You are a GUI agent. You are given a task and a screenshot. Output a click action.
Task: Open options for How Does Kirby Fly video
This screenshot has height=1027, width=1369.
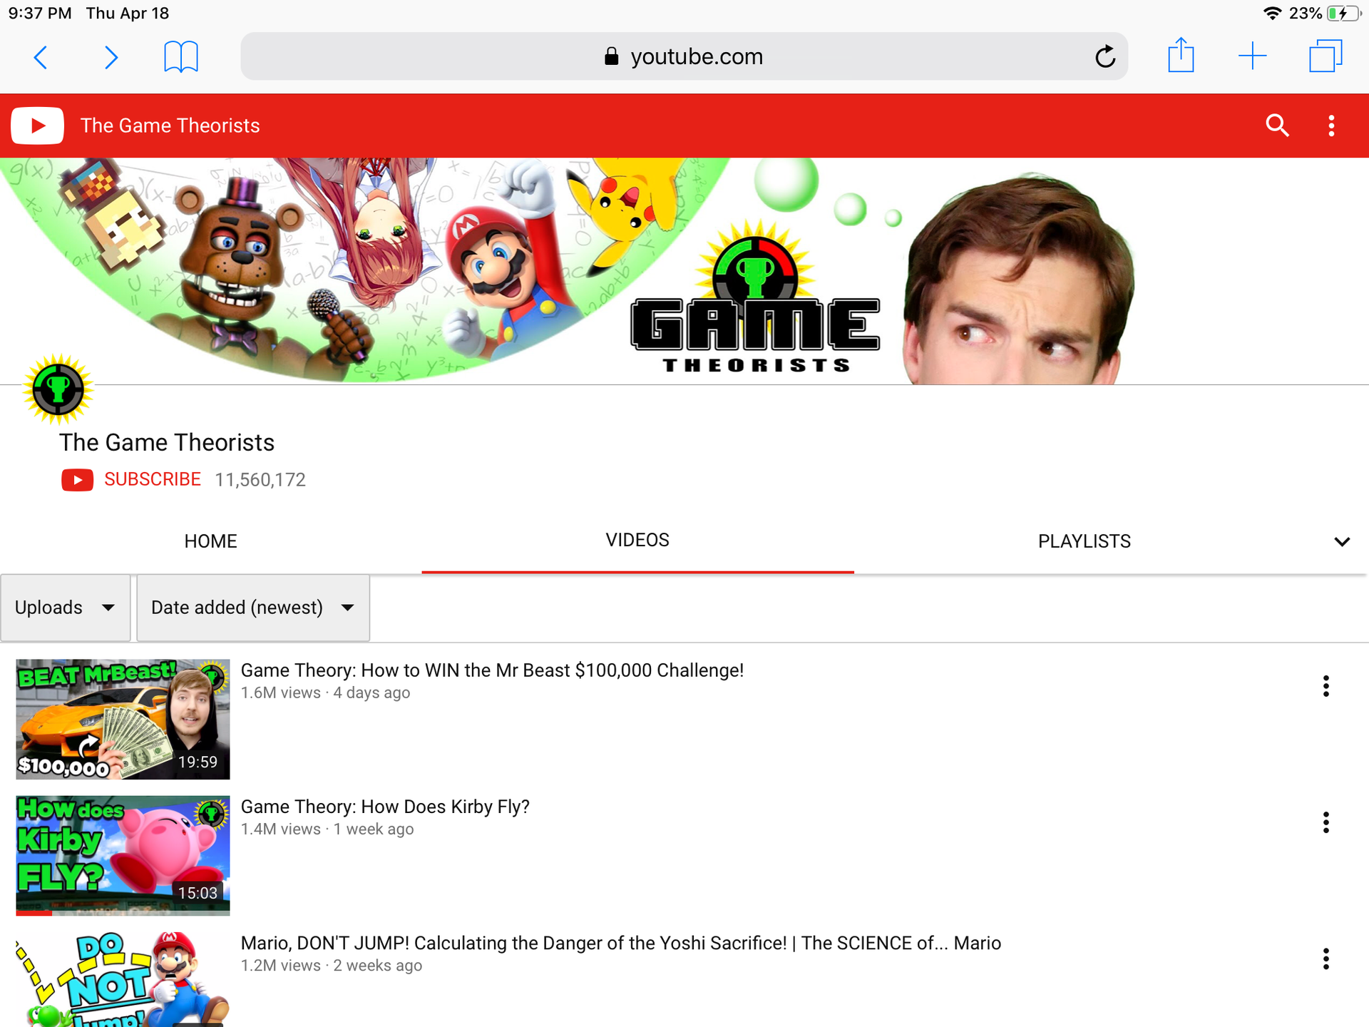[1326, 822]
